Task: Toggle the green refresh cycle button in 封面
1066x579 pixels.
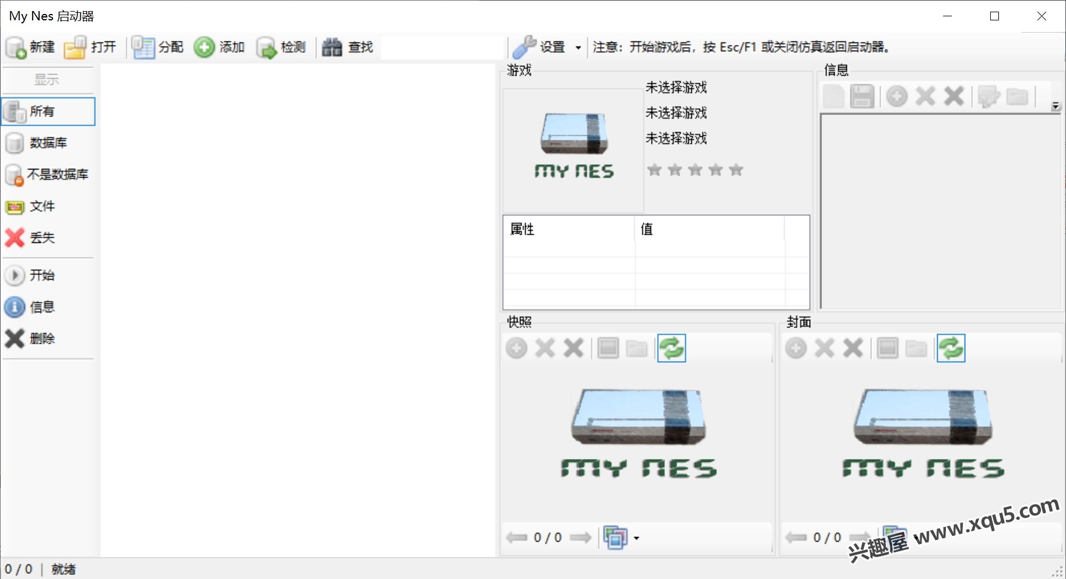Action: [951, 348]
